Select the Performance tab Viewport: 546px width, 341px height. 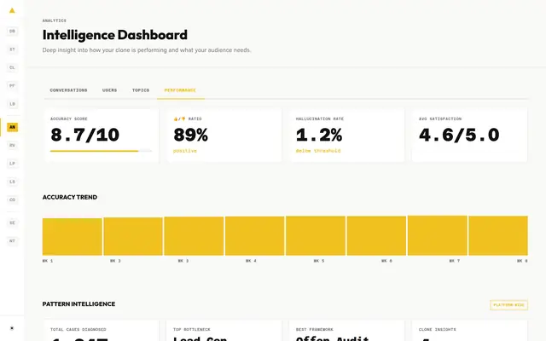(180, 90)
